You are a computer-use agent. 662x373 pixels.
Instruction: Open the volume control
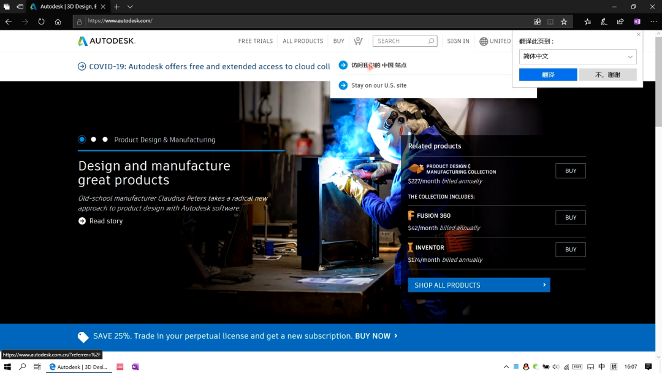coord(556,367)
